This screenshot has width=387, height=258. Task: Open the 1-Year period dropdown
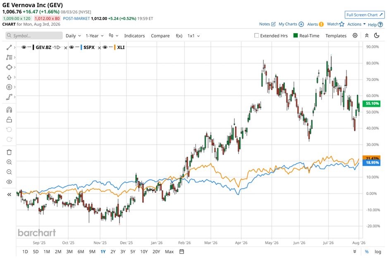pyautogui.click(x=95, y=36)
